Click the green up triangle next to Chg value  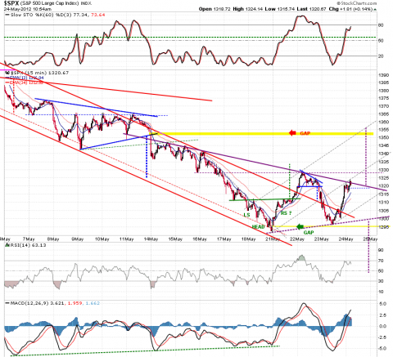pos(375,9)
